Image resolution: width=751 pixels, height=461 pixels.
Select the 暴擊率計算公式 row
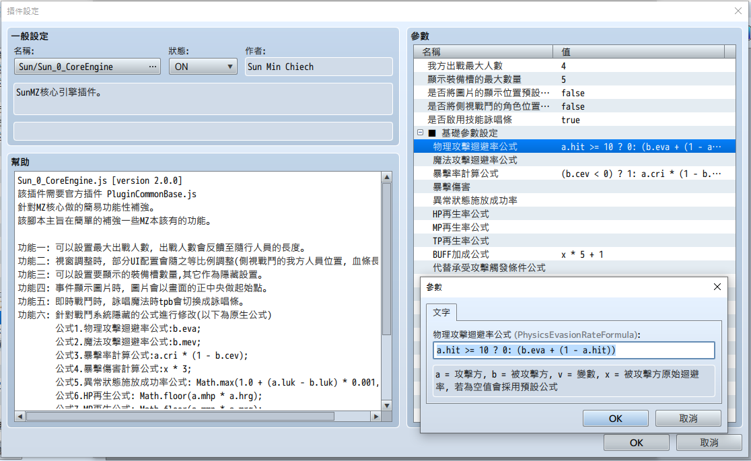point(574,174)
